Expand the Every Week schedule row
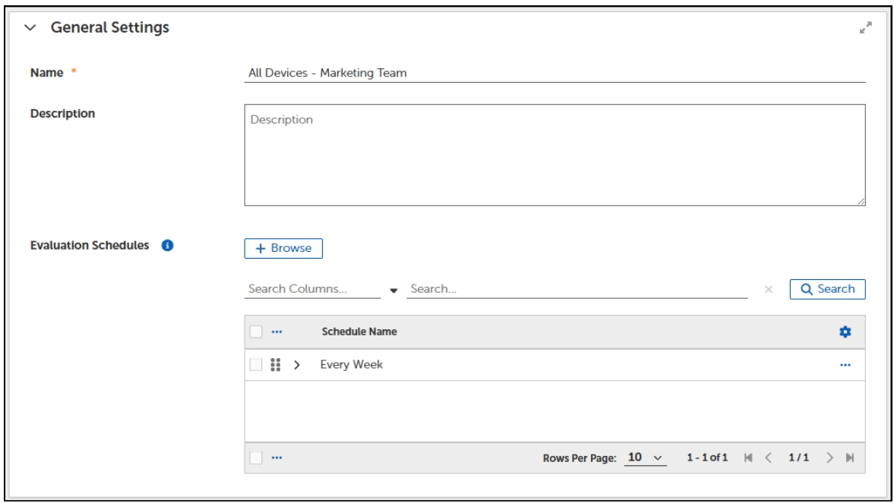The width and height of the screenshot is (894, 503). (297, 365)
